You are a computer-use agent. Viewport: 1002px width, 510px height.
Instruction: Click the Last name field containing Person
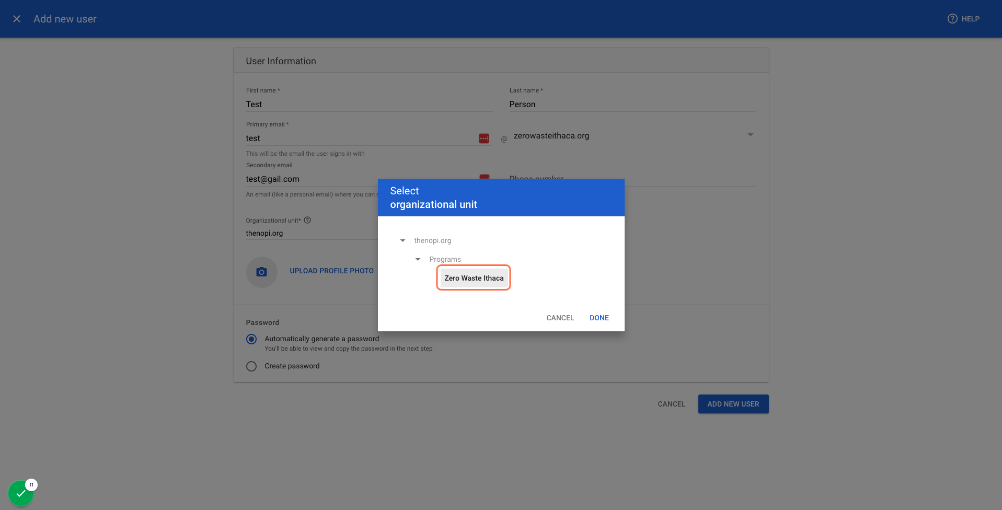tap(633, 105)
